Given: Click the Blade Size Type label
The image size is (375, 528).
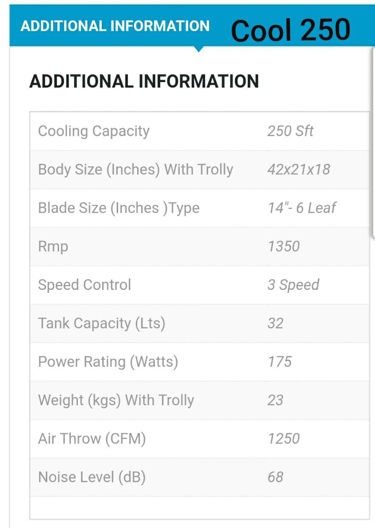Looking at the screenshot, I should (119, 208).
